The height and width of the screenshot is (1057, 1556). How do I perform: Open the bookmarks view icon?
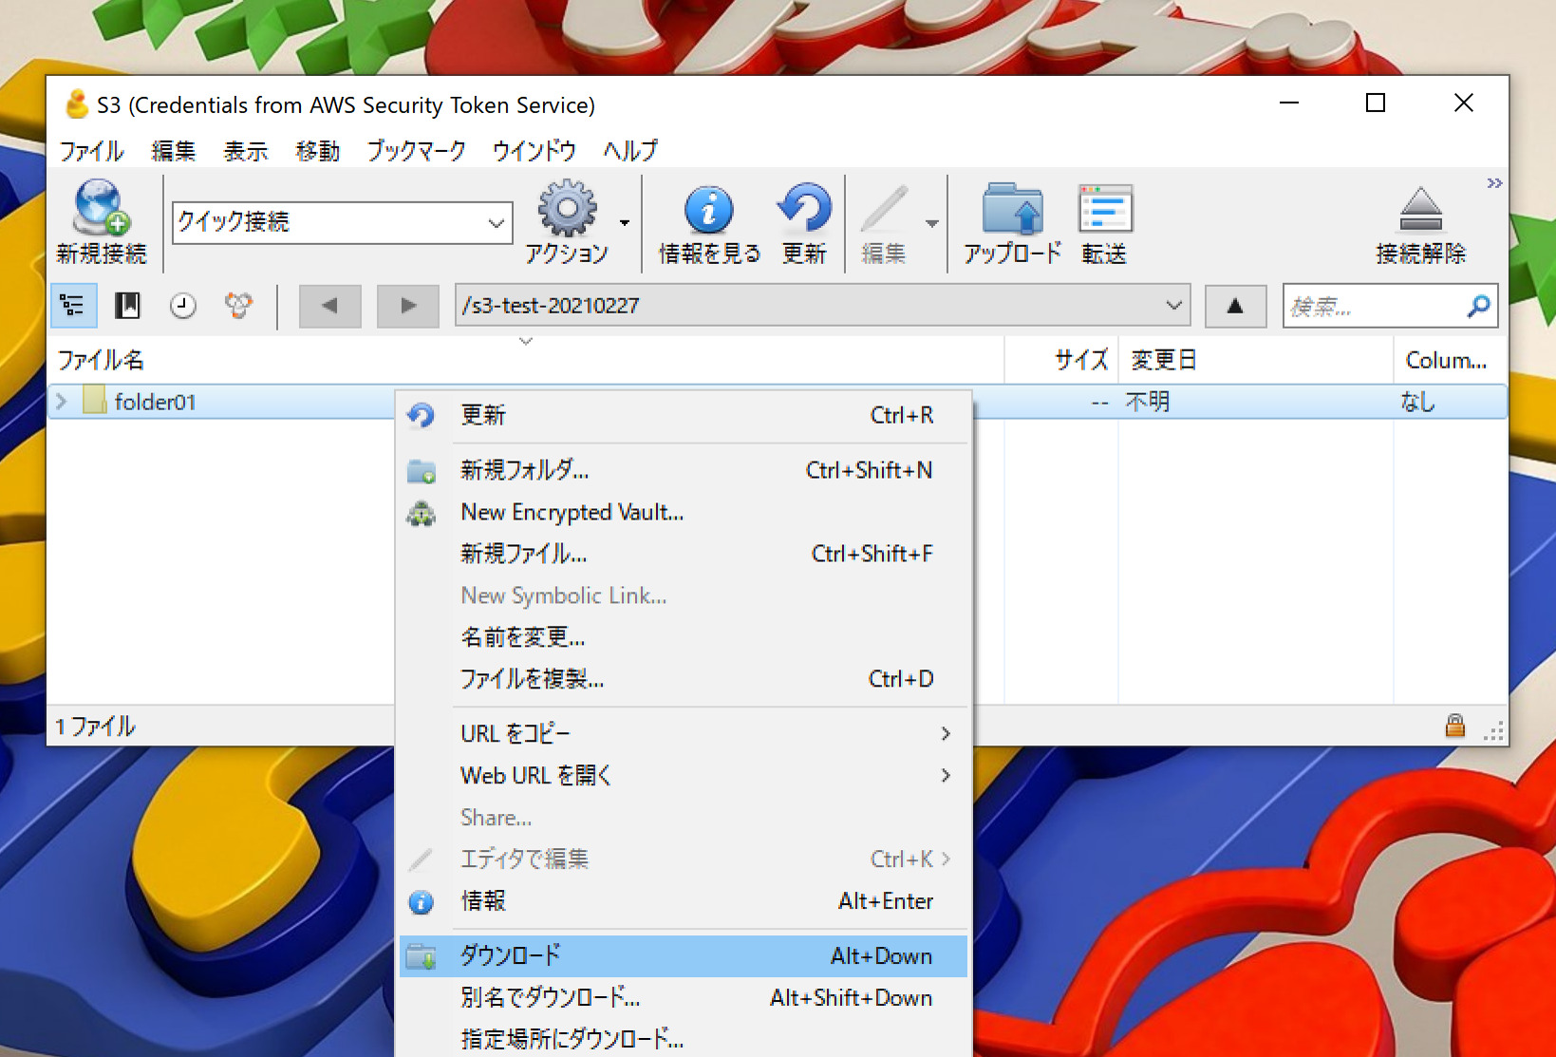click(127, 306)
